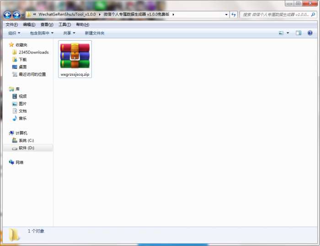320x246 pixels.
Task: Select 微信个人专属数据生成器 v1.0.0免费版 path segment
Action: (136, 14)
